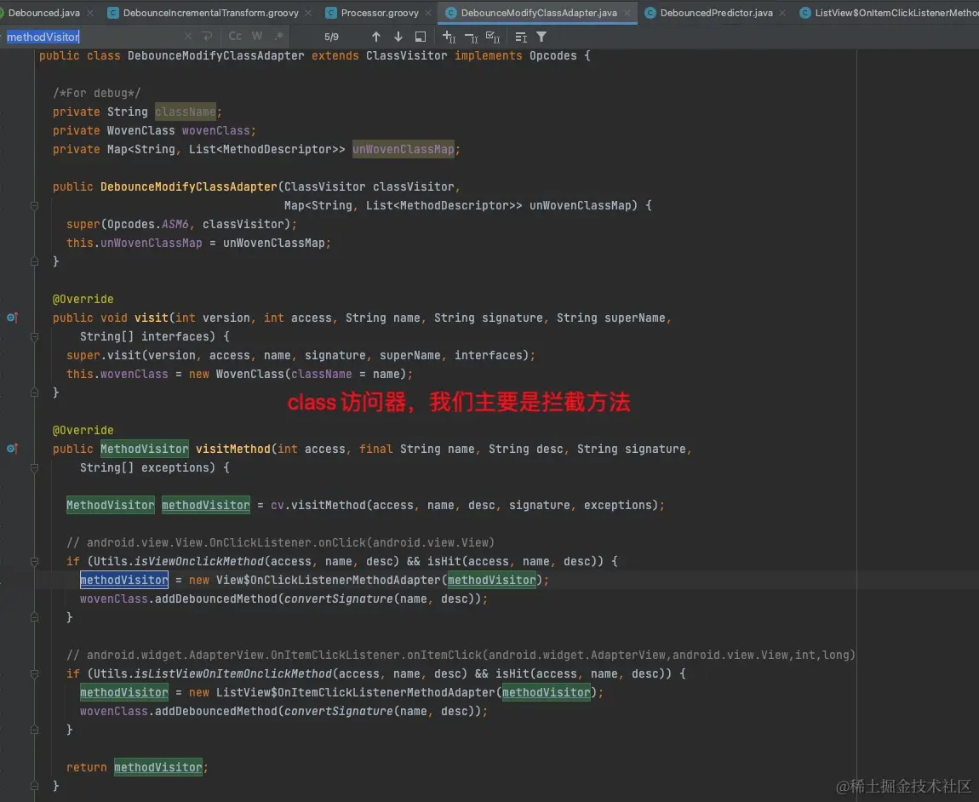Click the cv.visitMethod call
The image size is (979, 802).
coord(318,505)
